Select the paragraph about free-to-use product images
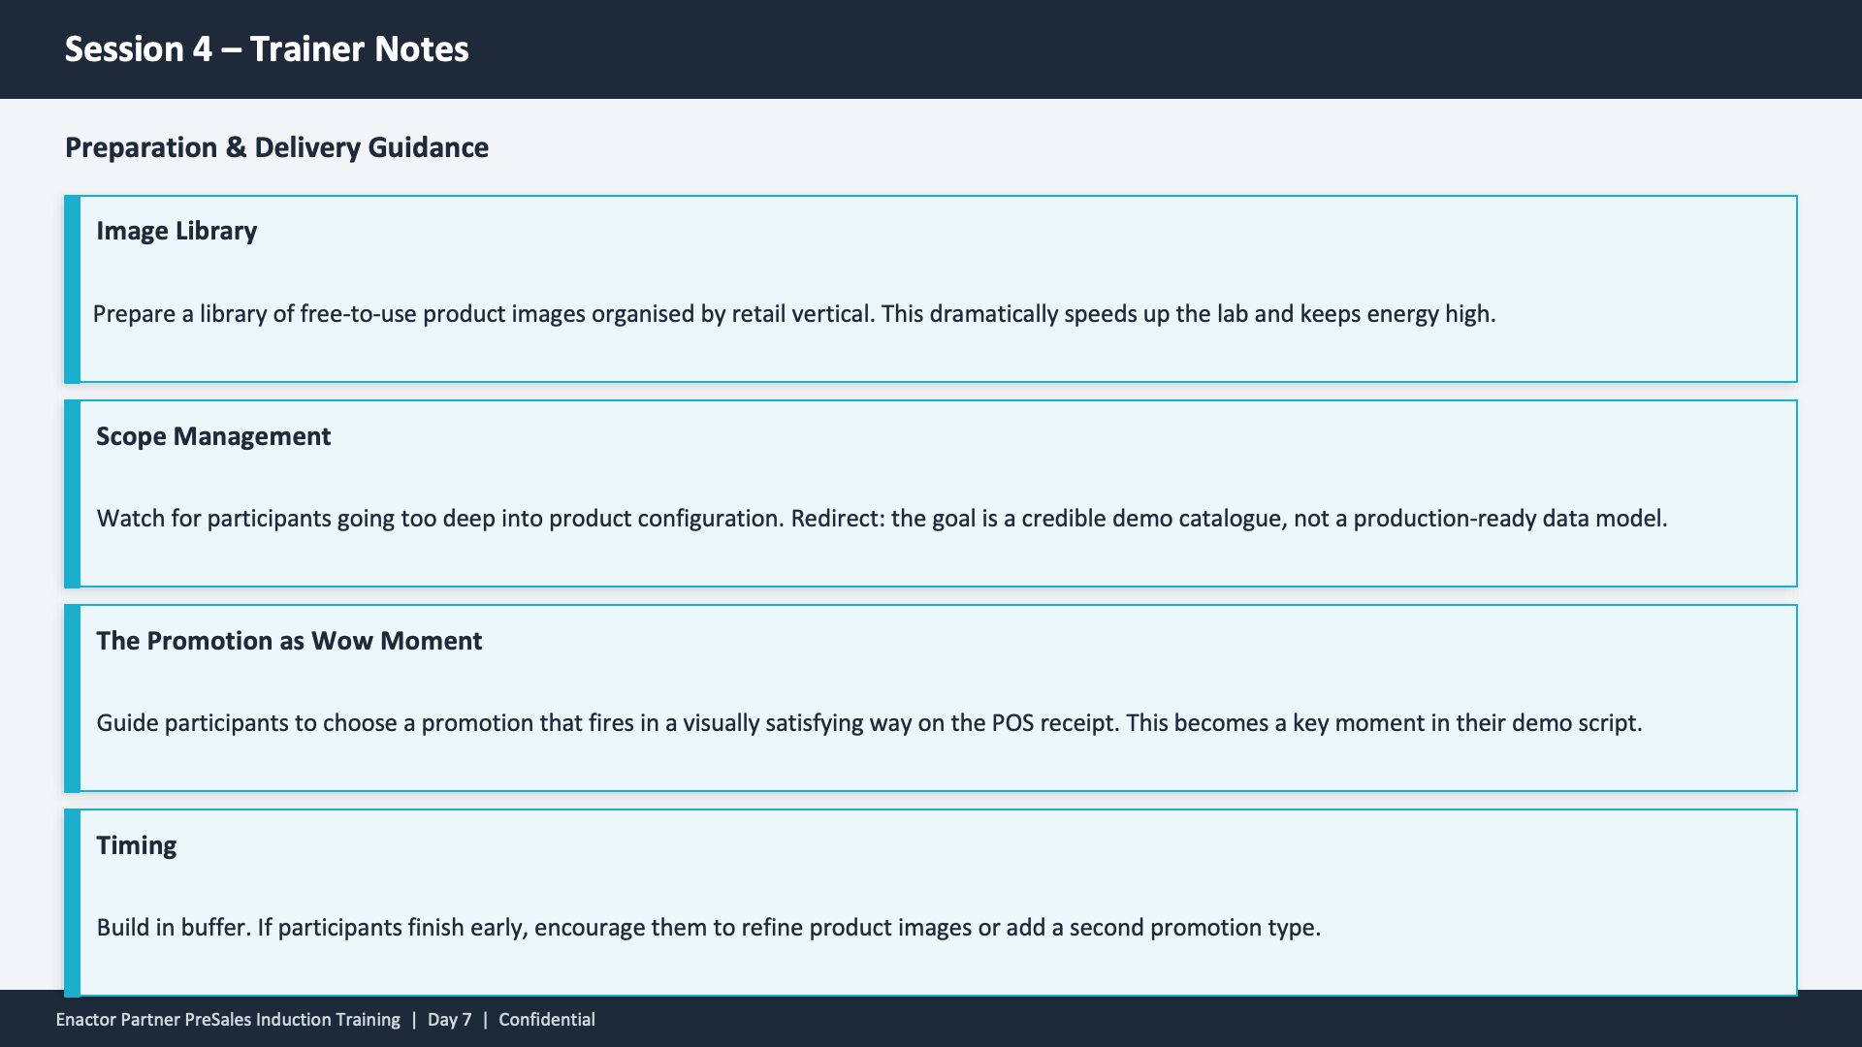This screenshot has height=1047, width=1862. 793,314
